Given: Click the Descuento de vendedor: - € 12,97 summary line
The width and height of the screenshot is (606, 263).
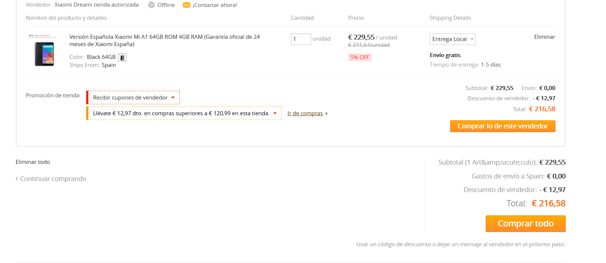Looking at the screenshot, I should pyautogui.click(x=514, y=190).
